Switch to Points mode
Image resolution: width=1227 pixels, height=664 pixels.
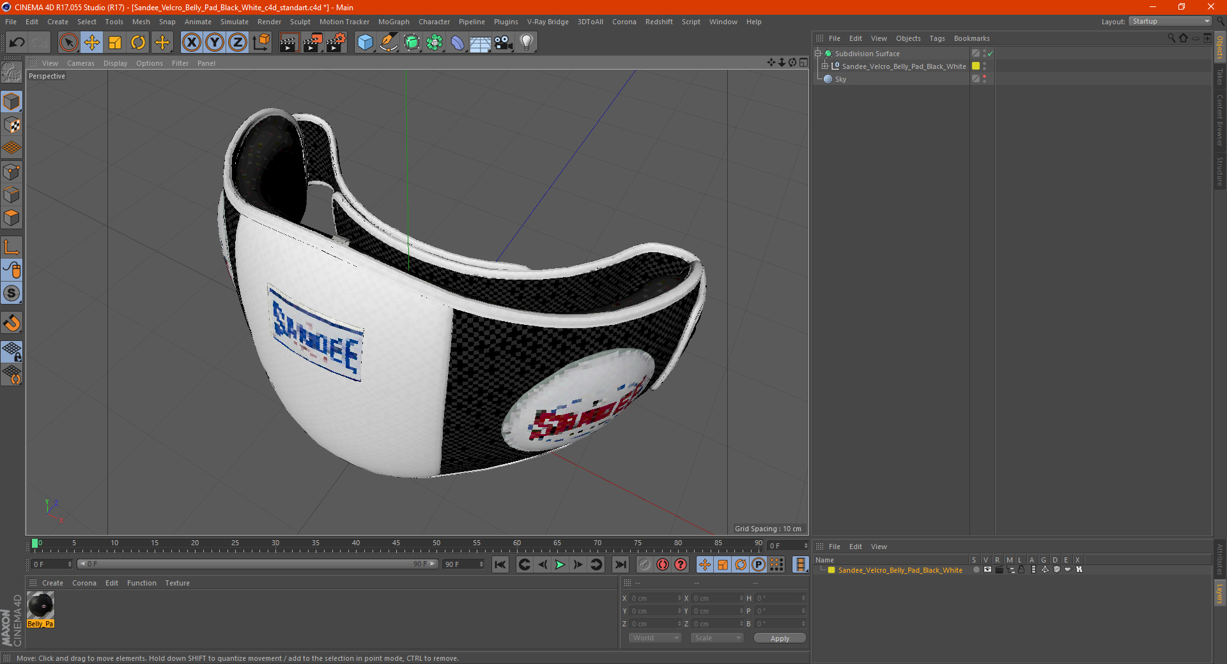click(12, 172)
